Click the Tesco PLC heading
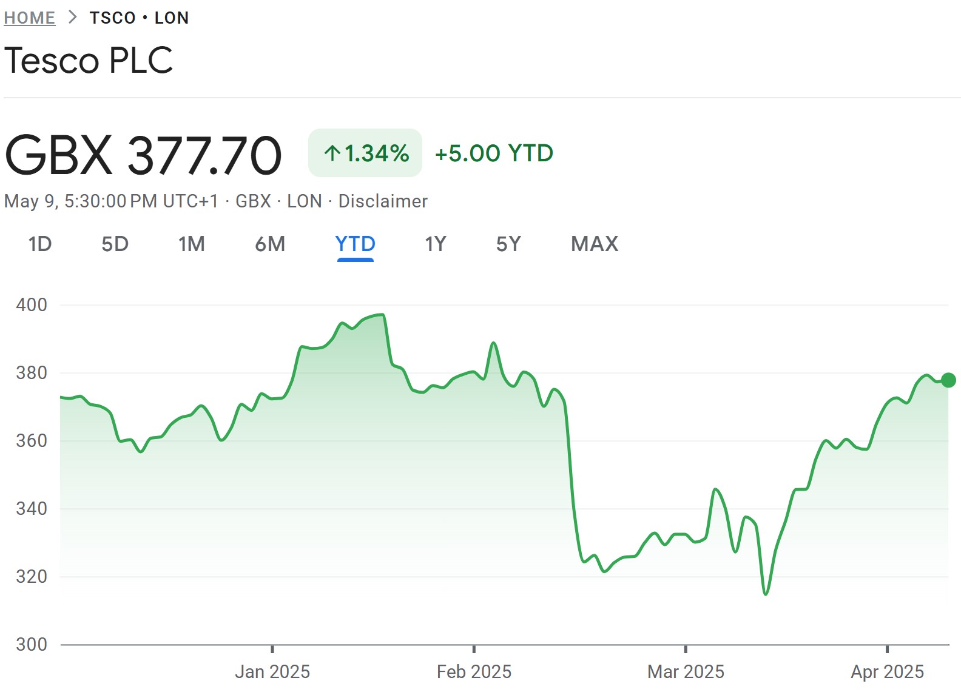 [89, 61]
